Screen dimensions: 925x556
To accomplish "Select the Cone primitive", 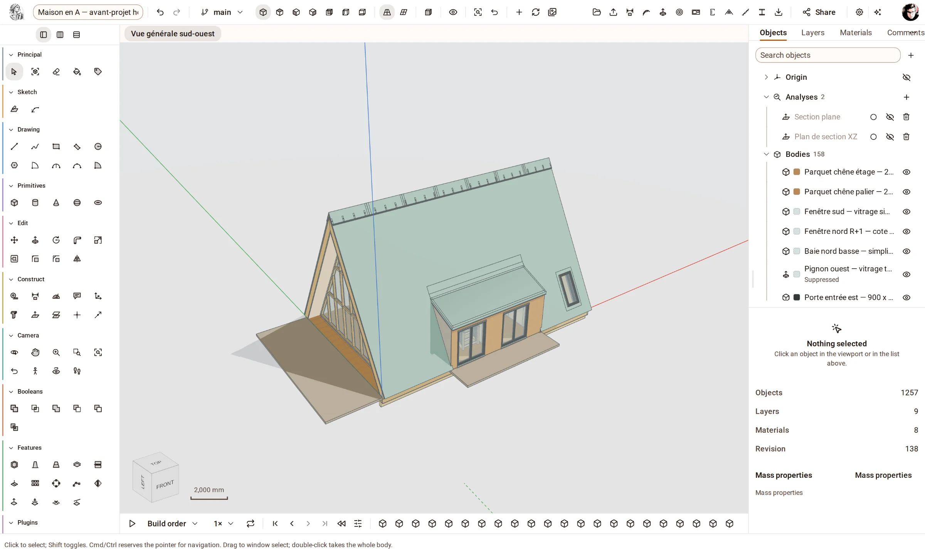I will pyautogui.click(x=56, y=203).
